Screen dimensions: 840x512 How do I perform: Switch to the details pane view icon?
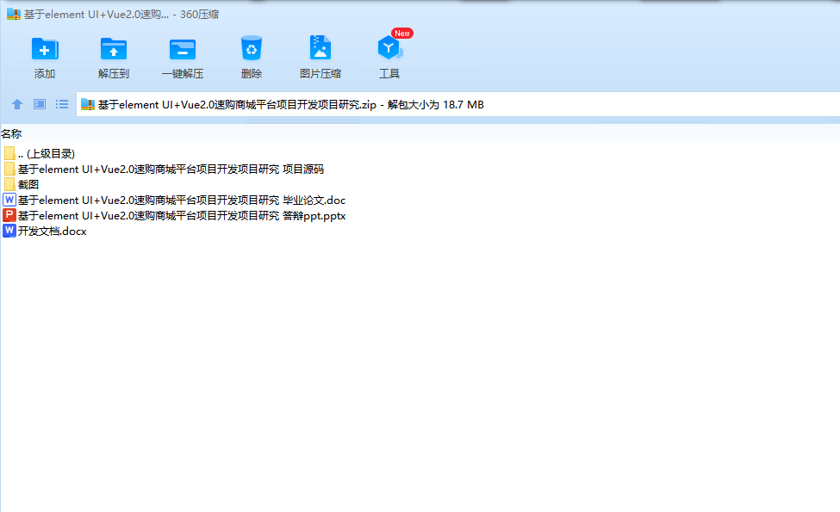(40, 104)
